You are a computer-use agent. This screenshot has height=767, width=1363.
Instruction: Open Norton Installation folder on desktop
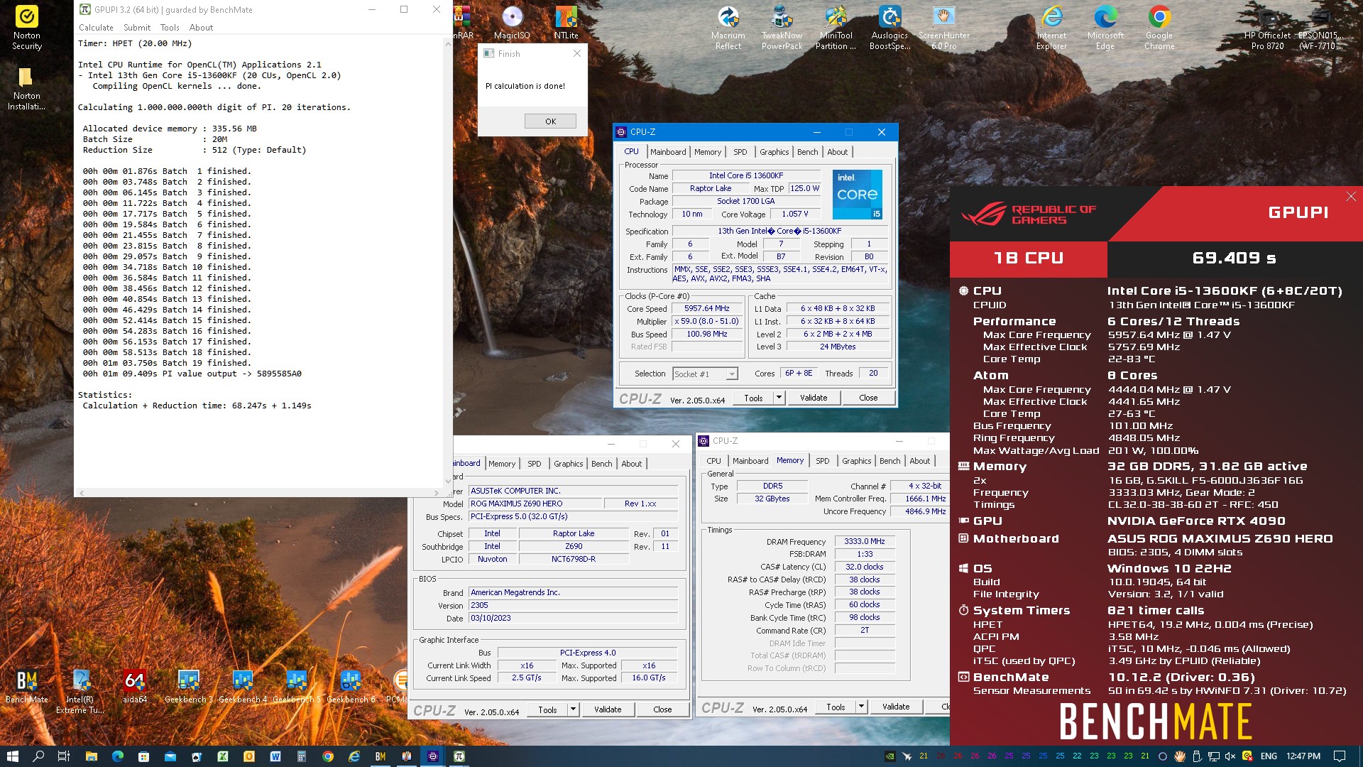coord(27,89)
